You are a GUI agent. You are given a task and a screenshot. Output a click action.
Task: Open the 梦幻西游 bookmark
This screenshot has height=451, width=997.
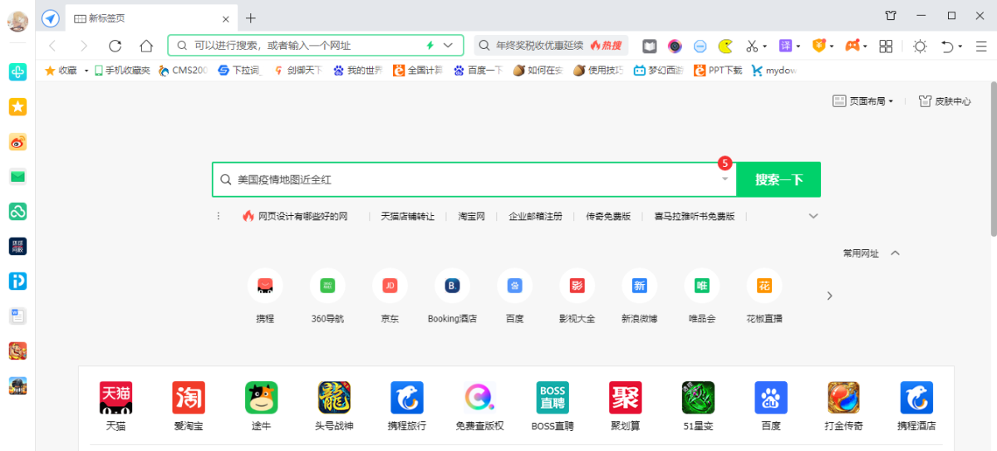coord(659,71)
